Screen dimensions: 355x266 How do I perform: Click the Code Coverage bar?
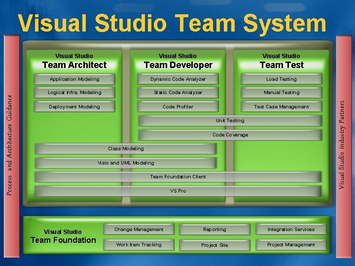click(230, 135)
